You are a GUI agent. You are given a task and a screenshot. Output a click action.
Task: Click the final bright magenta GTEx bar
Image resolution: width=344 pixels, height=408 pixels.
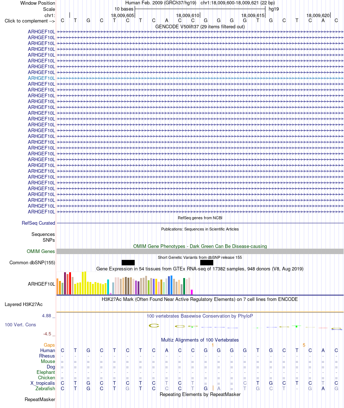pyautogui.click(x=192, y=292)
